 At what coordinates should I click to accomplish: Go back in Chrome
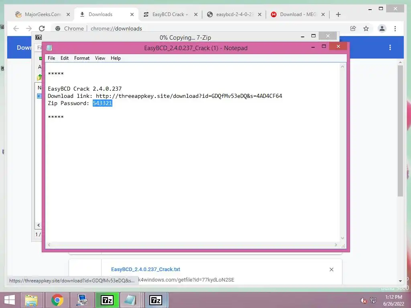(x=16, y=28)
